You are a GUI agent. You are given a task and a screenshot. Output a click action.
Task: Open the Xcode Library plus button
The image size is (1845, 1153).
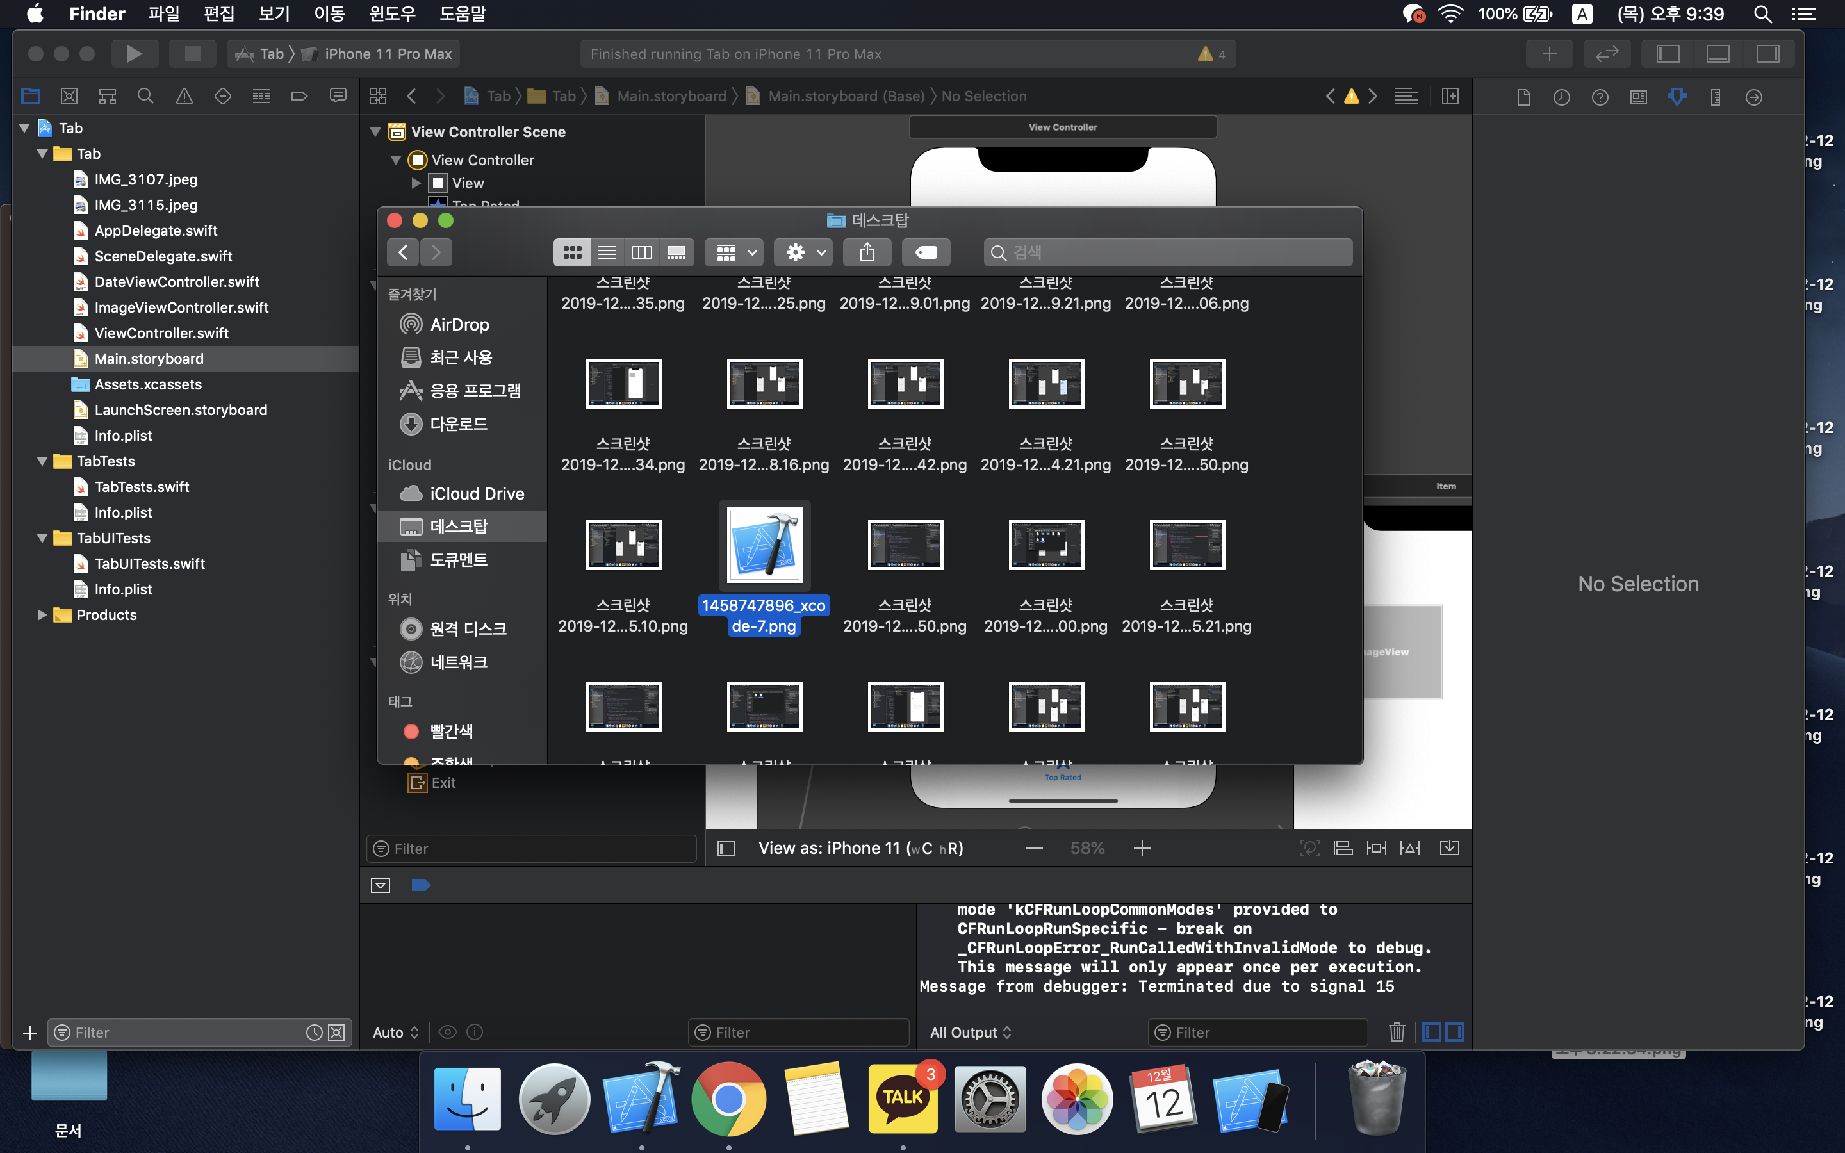(x=1548, y=53)
